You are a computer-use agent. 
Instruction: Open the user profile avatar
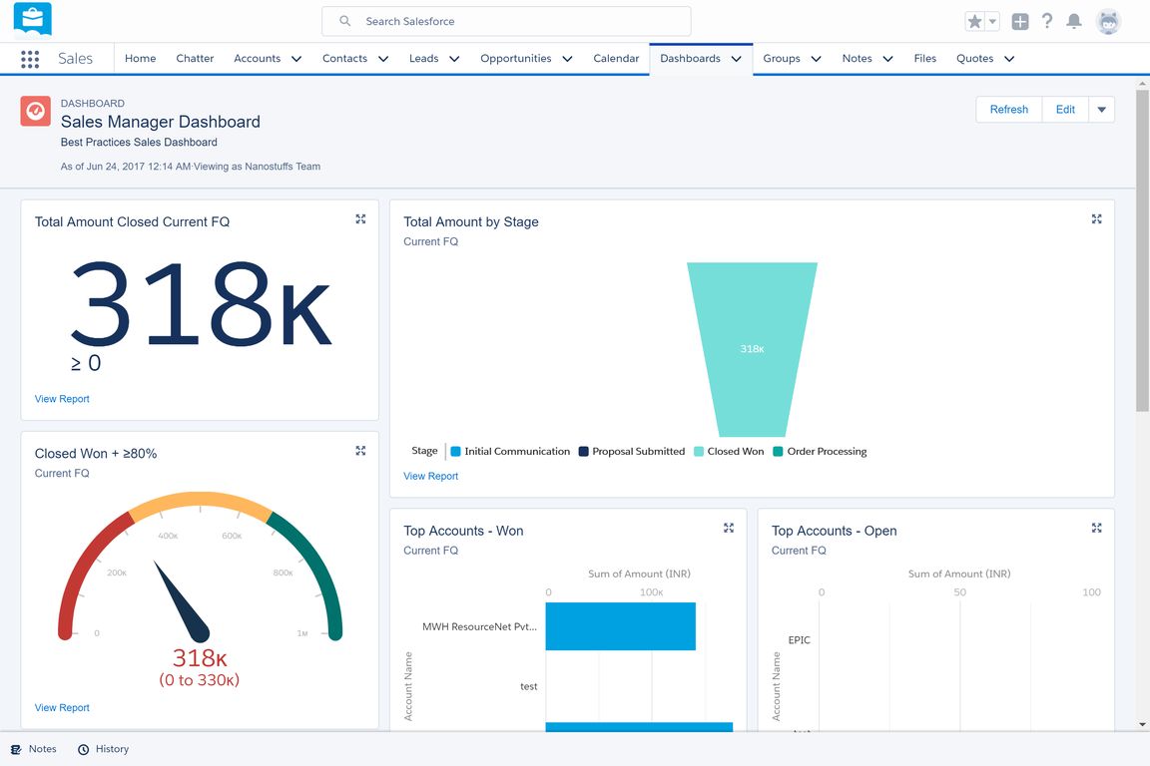point(1108,21)
